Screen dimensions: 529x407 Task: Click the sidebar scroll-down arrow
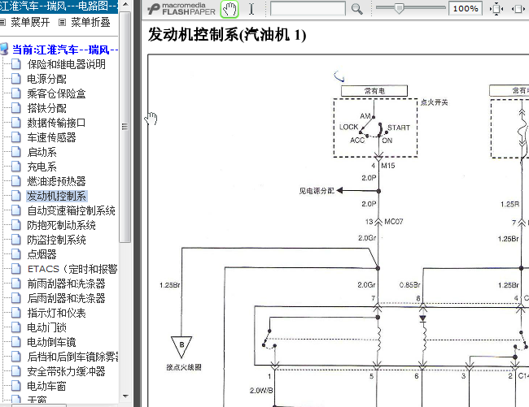(x=125, y=396)
